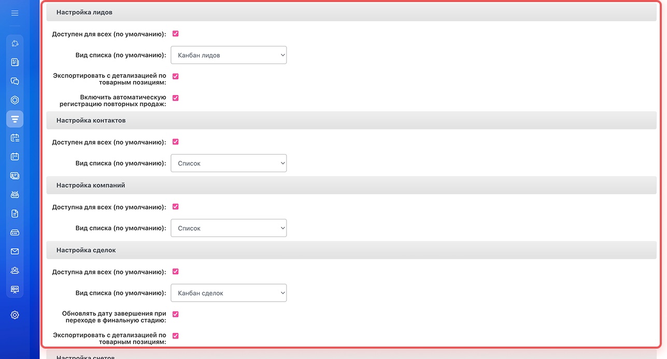Open the calendar icon in the sidebar
The height and width of the screenshot is (359, 667).
(15, 157)
